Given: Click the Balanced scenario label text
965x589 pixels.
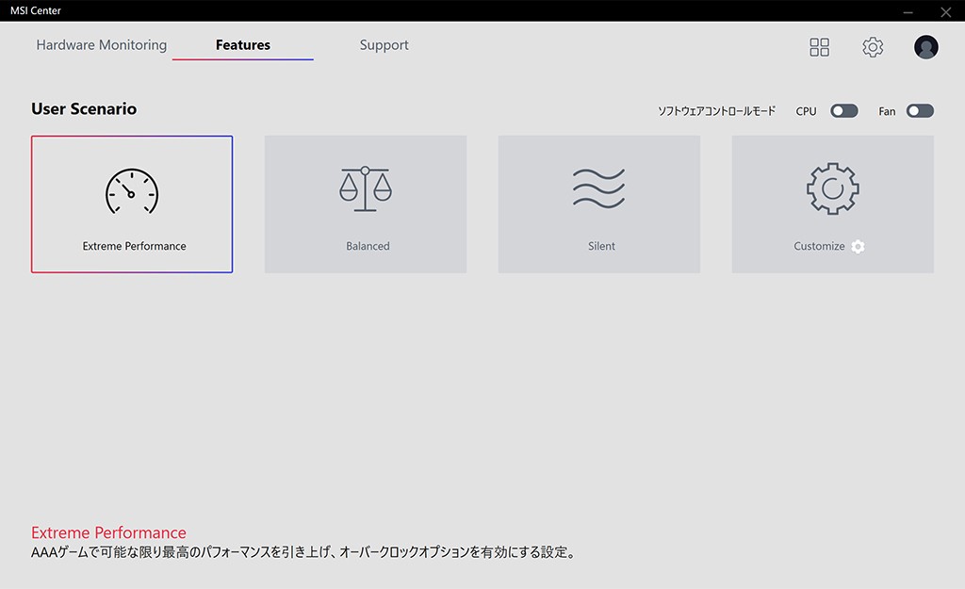Looking at the screenshot, I should (x=368, y=246).
